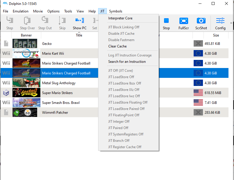This screenshot has width=234, height=180.
Task: Click the Step Over toolbar icon
Action: [x=27, y=20]
